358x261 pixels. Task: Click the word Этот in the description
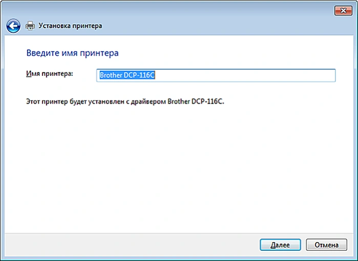point(34,102)
